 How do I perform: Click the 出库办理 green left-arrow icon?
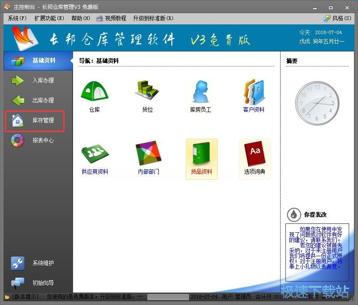click(x=18, y=101)
